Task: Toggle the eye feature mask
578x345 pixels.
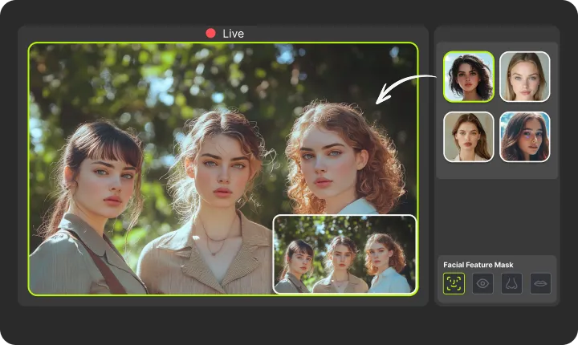Action: [x=482, y=283]
